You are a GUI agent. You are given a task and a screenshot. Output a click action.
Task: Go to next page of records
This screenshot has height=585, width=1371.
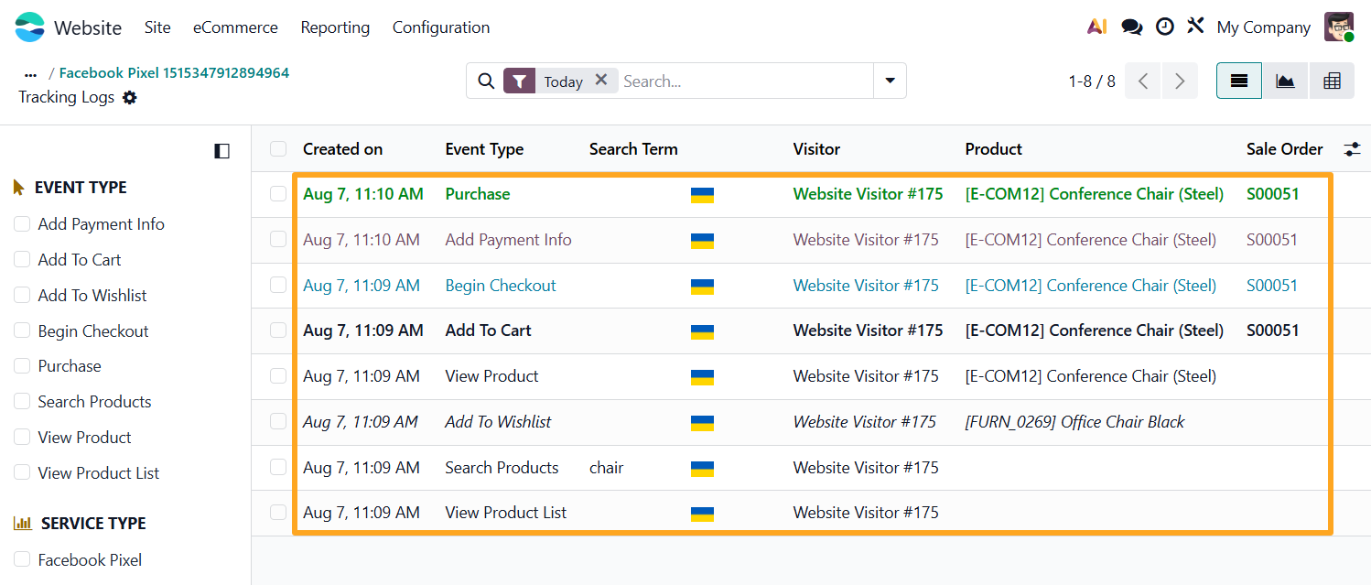1180,81
